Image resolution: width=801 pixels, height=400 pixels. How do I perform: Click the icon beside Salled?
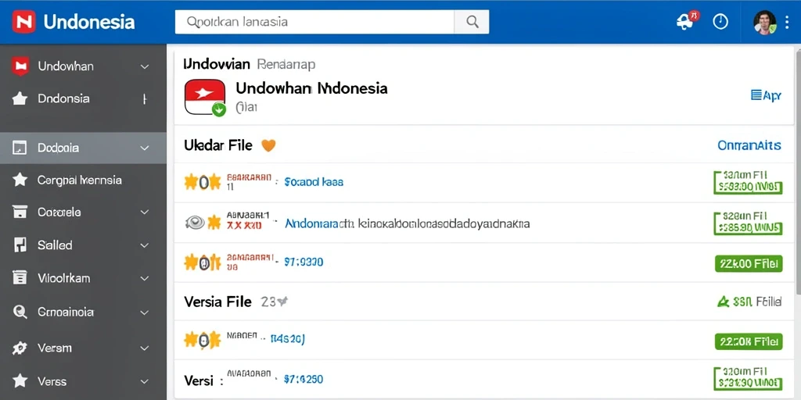click(x=20, y=245)
